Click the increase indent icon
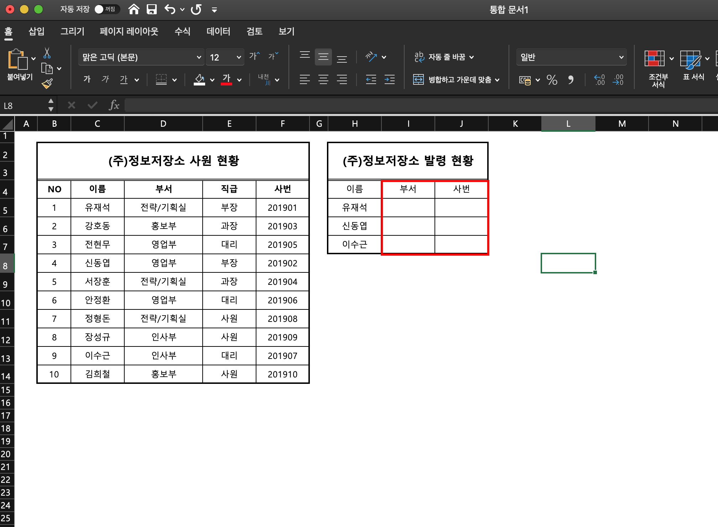 389,79
